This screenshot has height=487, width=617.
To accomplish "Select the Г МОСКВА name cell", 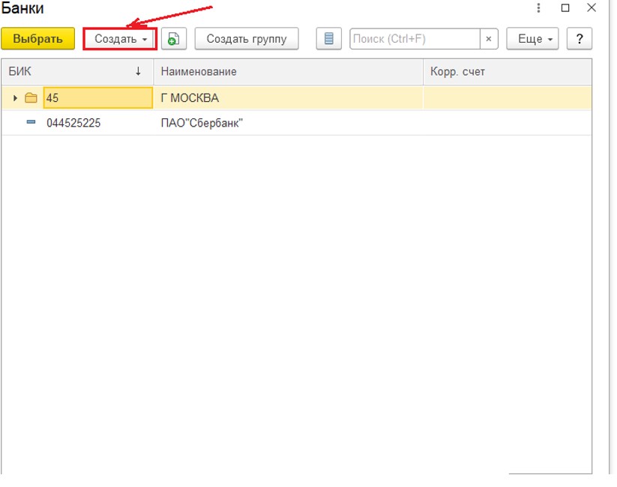I will (190, 98).
